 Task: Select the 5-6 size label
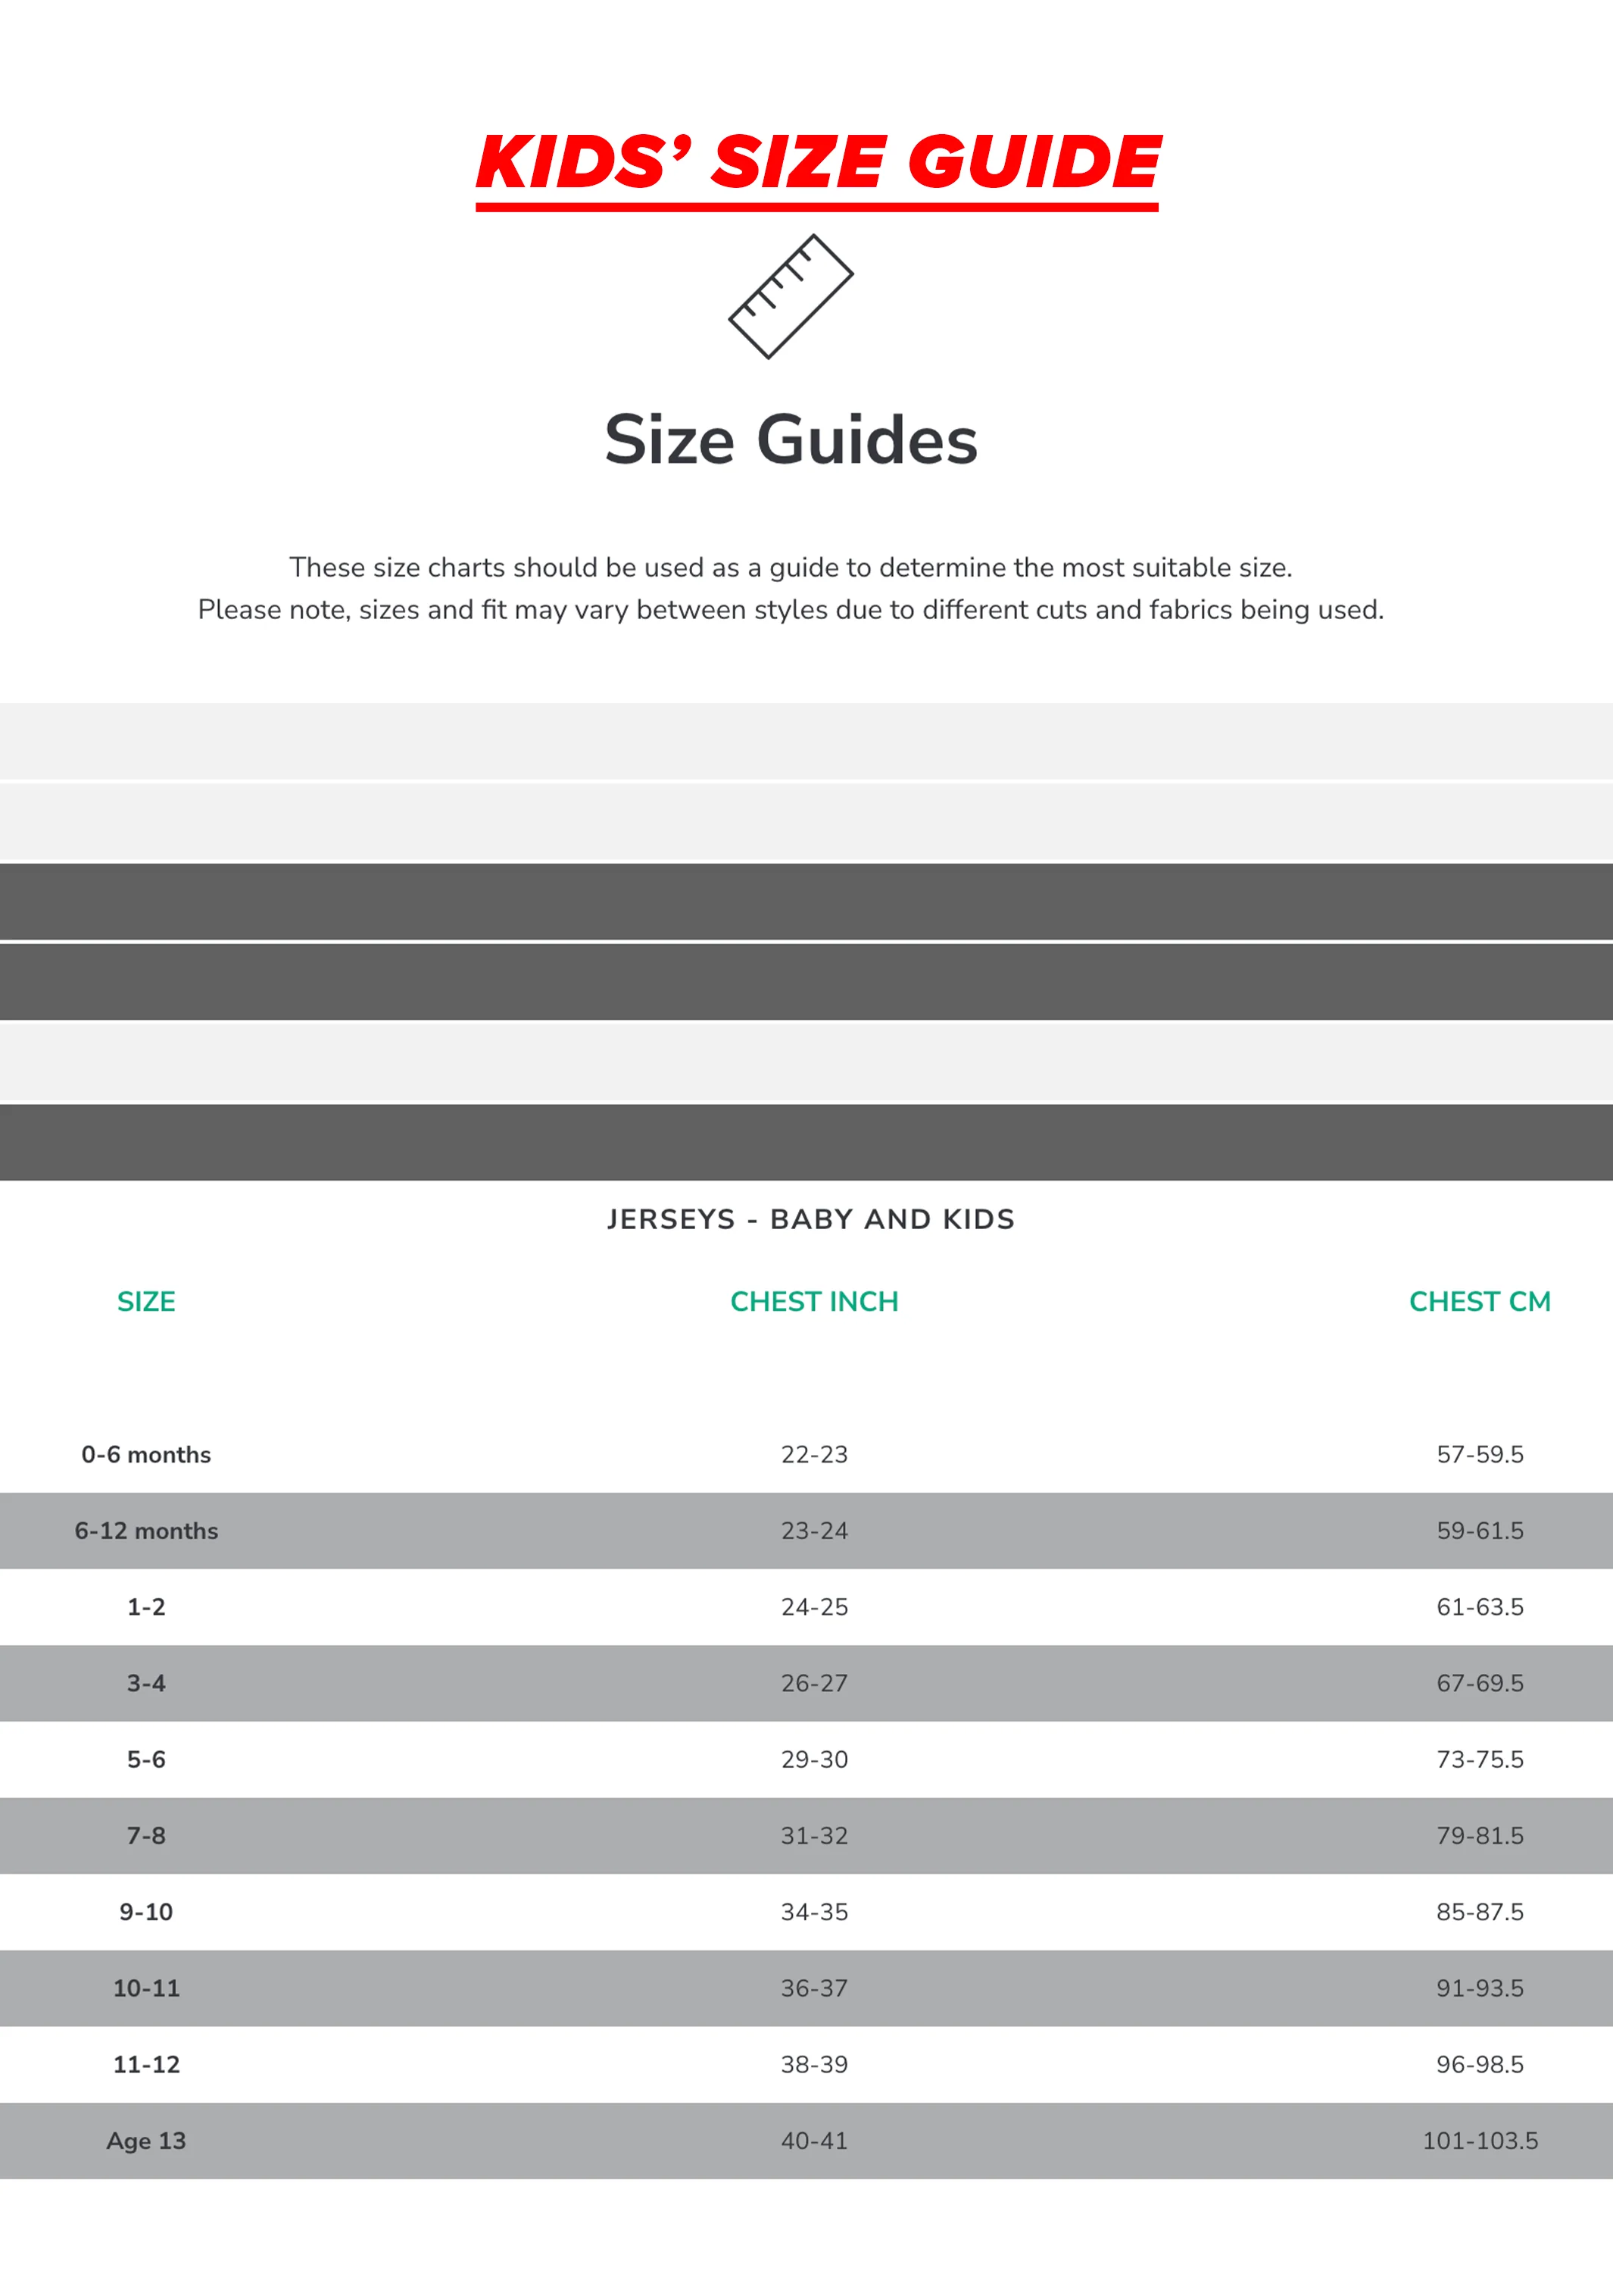146,1759
